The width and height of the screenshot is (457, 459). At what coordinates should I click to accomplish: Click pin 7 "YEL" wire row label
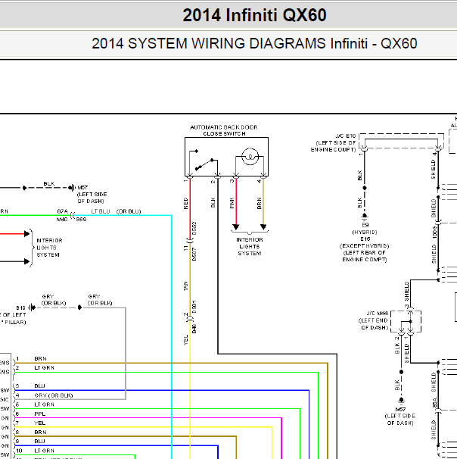[x=40, y=423]
